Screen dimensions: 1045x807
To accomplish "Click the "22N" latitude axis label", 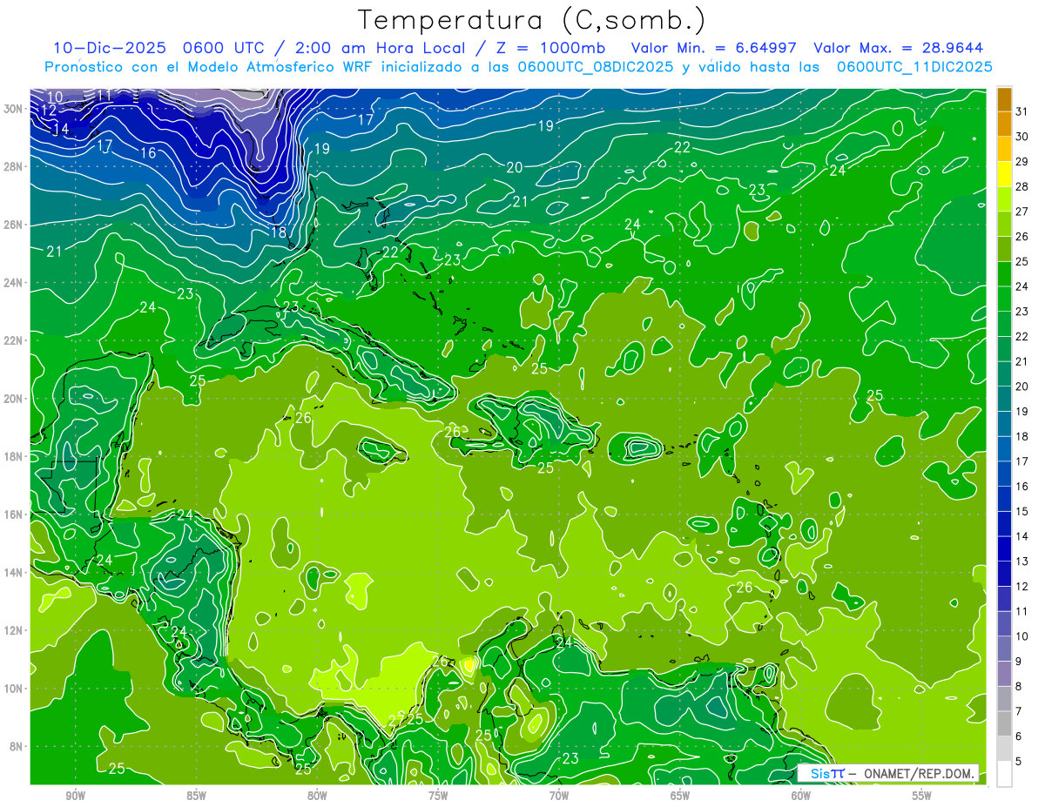I will tap(13, 340).
